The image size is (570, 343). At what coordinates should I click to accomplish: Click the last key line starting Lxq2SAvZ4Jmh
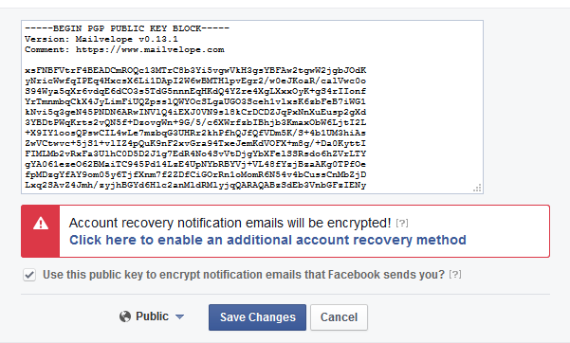click(195, 186)
